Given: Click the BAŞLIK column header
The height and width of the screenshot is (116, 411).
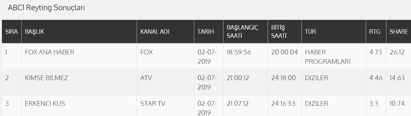Looking at the screenshot, I should point(35,31).
